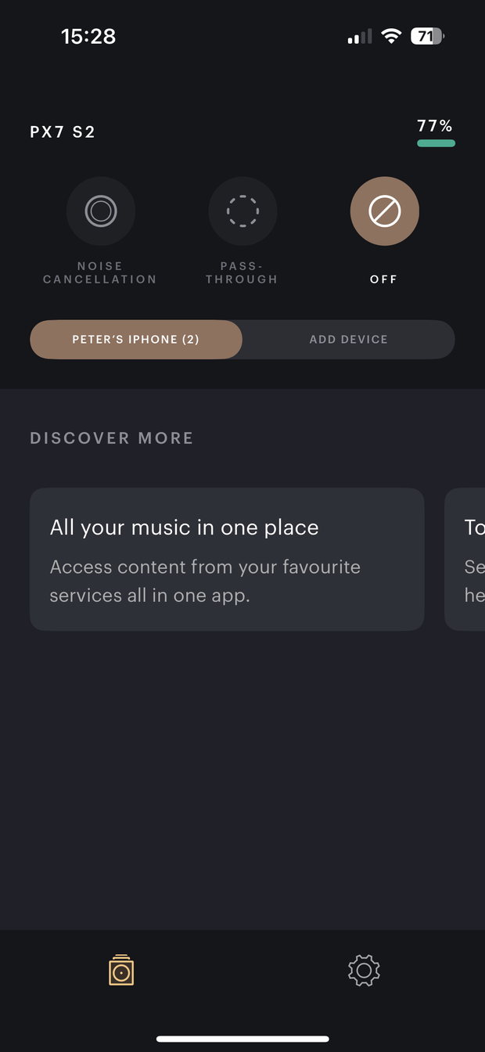This screenshot has width=485, height=1052.
Task: Tap the Add Device button
Action: pyautogui.click(x=349, y=340)
